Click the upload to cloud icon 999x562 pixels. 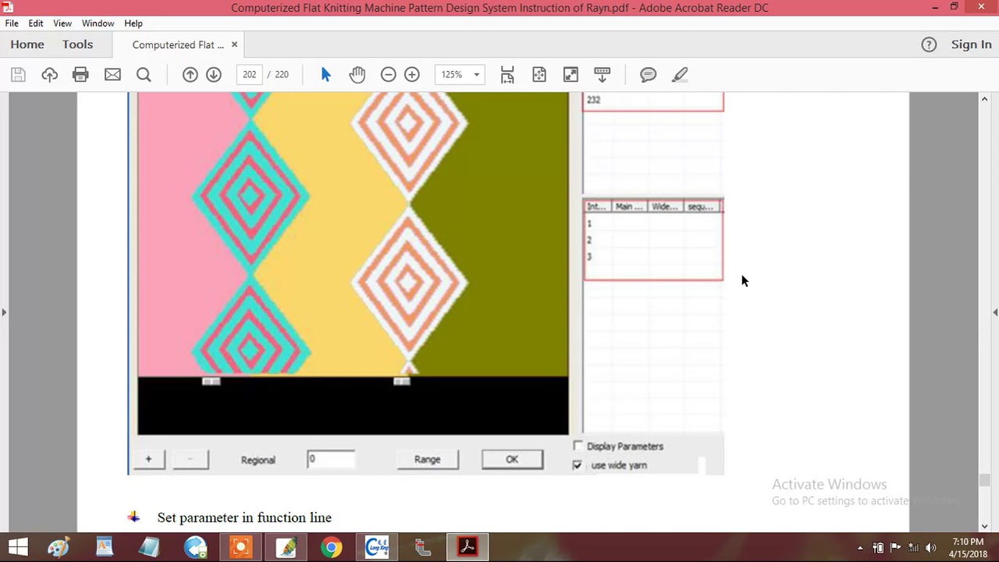pyautogui.click(x=49, y=75)
